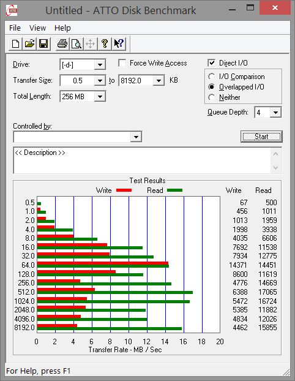This screenshot has height=381, width=295.
Task: Click the Start button
Action: (x=261, y=137)
